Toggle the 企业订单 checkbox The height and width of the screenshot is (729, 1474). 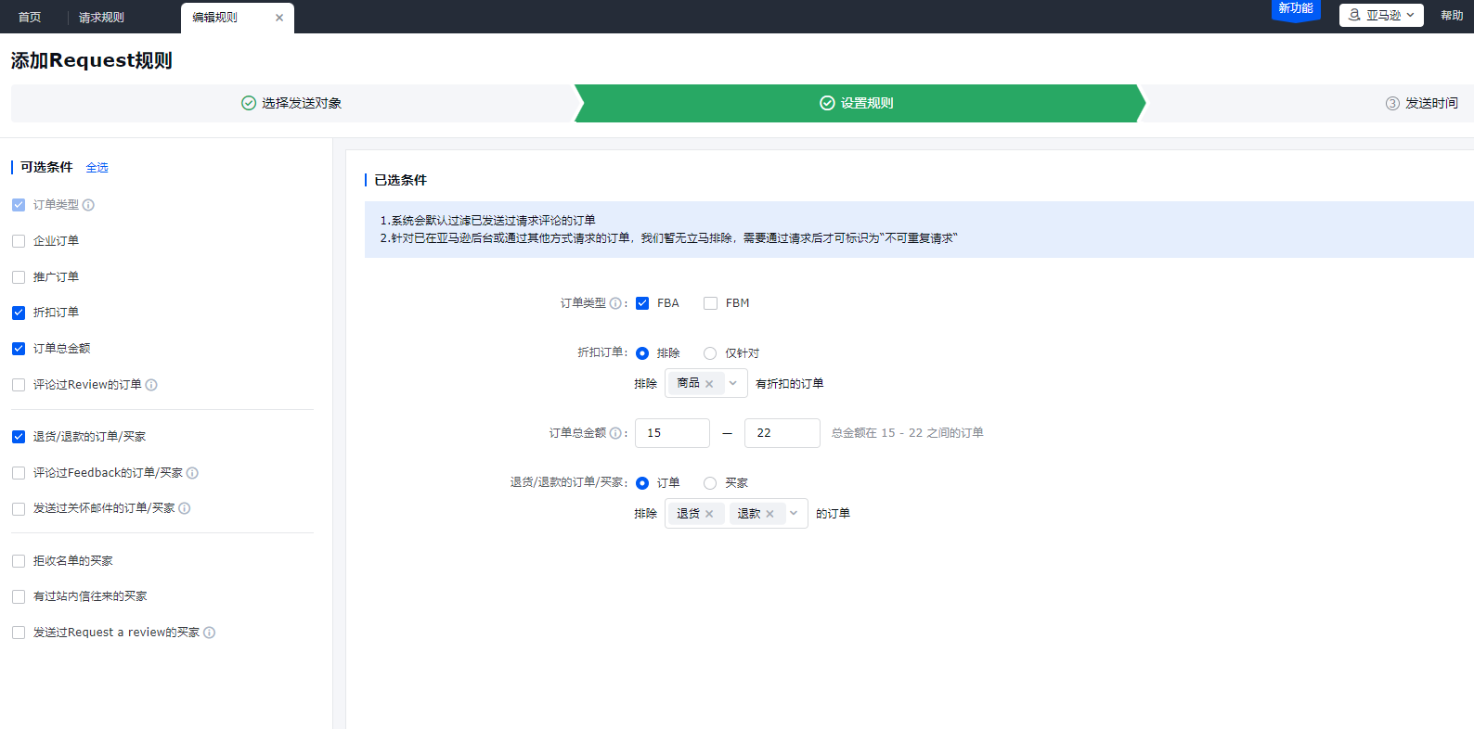click(x=19, y=241)
